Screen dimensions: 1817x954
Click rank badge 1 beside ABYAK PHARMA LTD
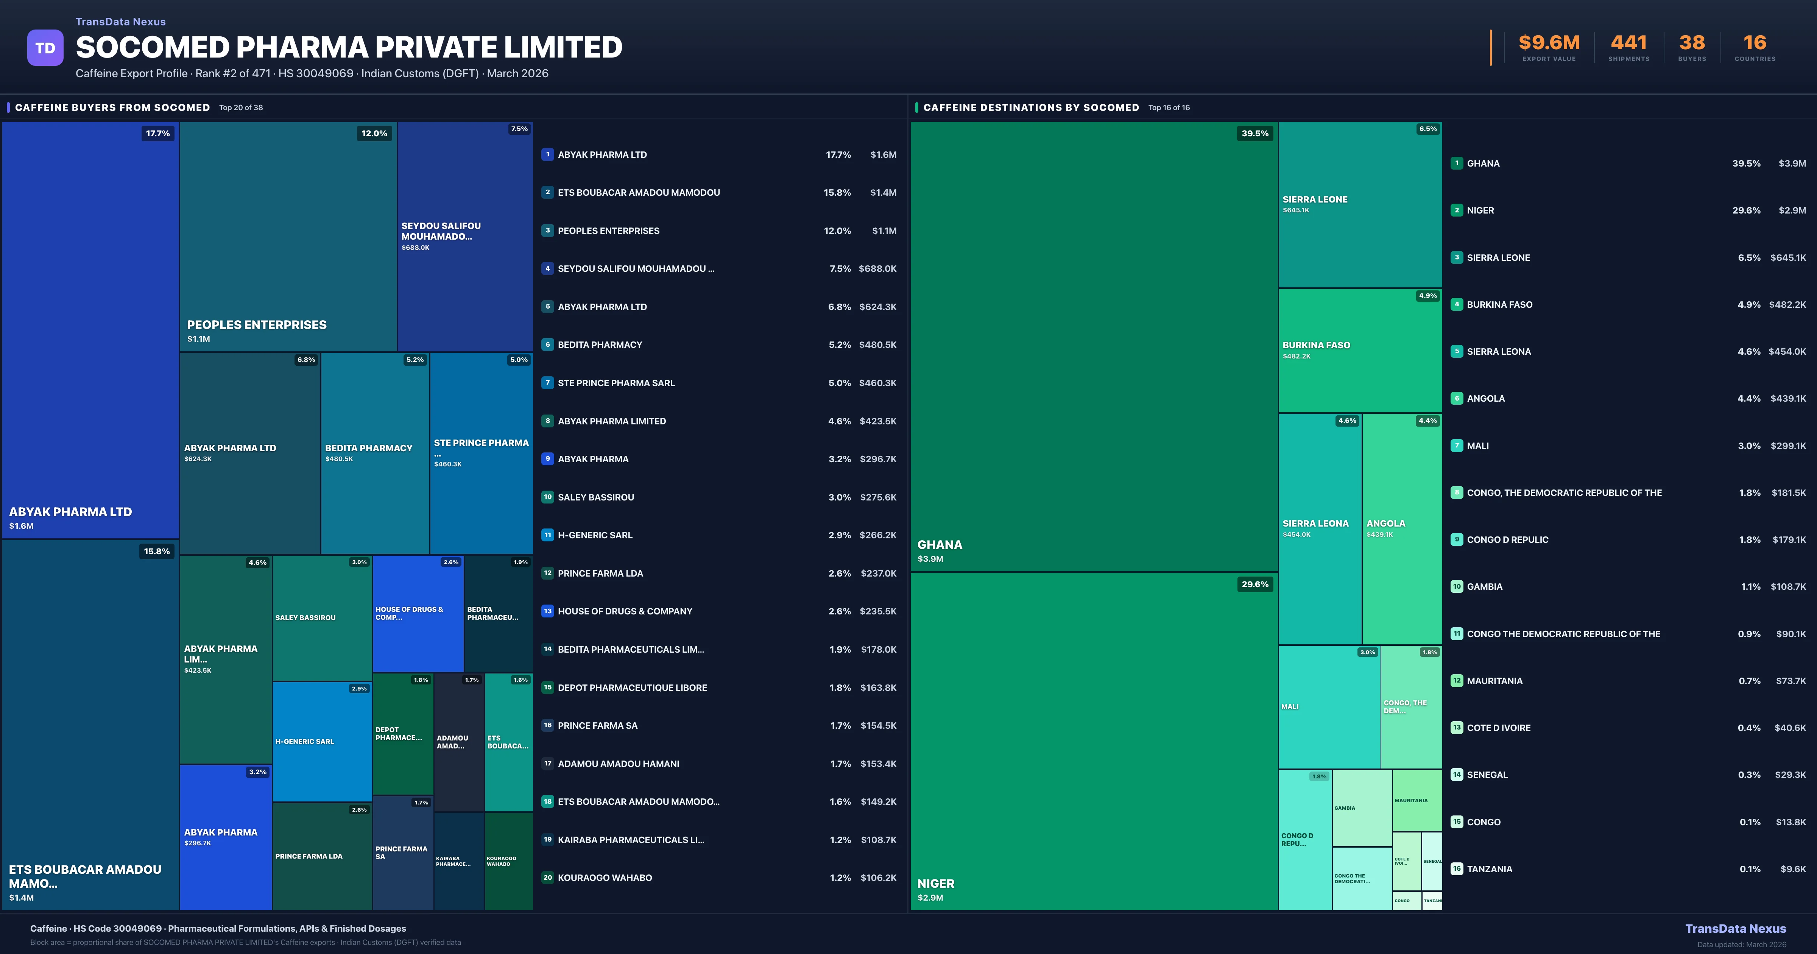[x=547, y=154]
